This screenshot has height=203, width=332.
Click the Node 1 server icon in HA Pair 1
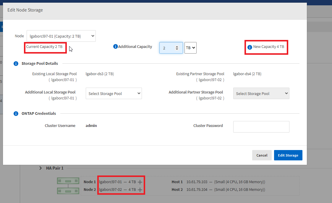pos(68,181)
